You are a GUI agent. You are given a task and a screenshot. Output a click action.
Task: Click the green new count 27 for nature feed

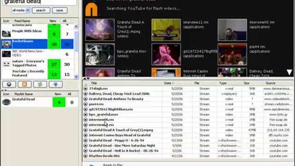[x=54, y=64]
